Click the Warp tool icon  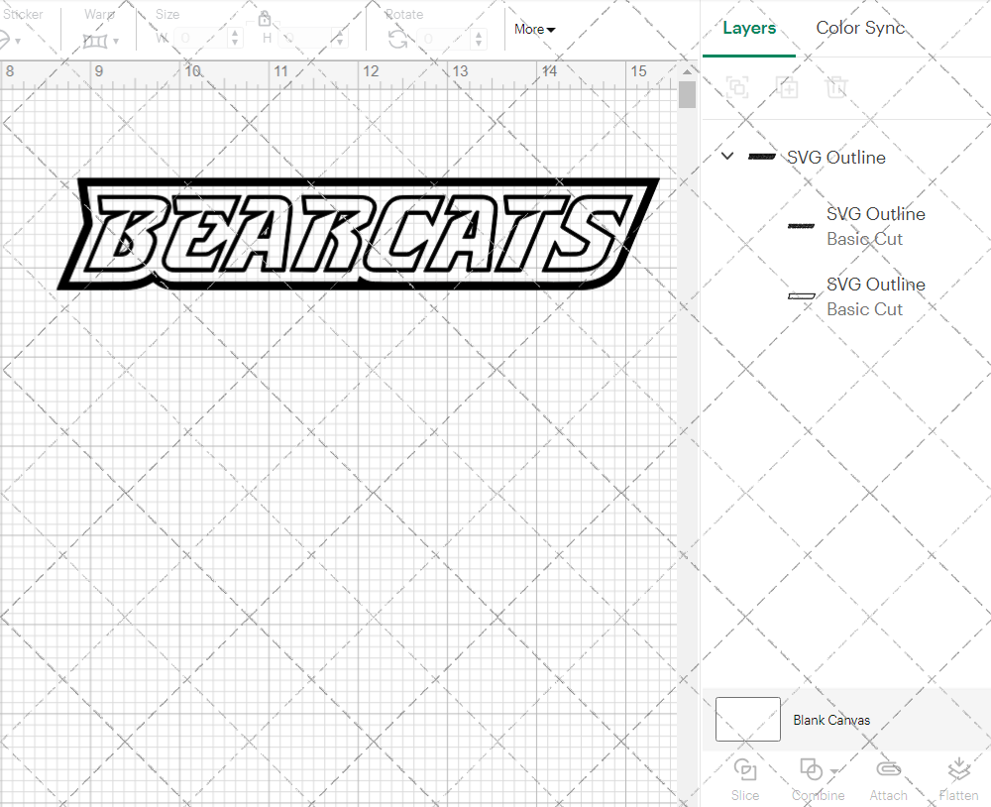click(96, 39)
